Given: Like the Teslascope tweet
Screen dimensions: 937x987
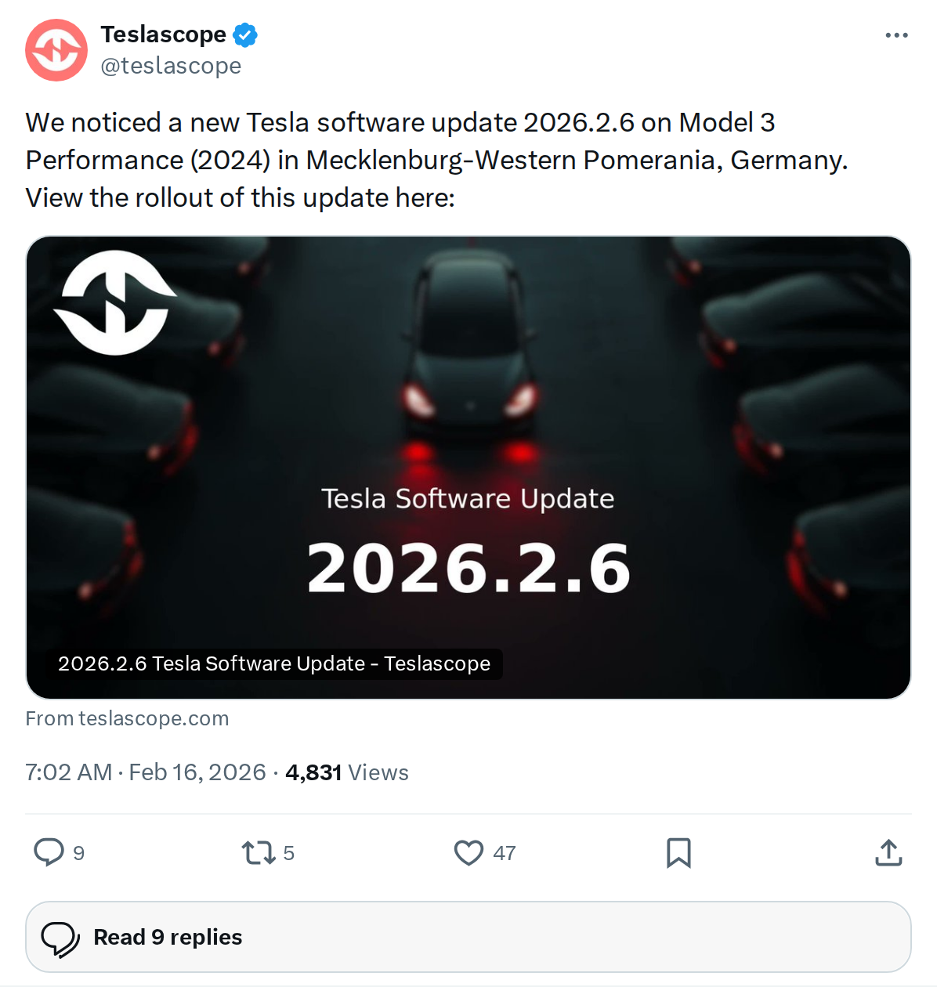Looking at the screenshot, I should point(469,853).
